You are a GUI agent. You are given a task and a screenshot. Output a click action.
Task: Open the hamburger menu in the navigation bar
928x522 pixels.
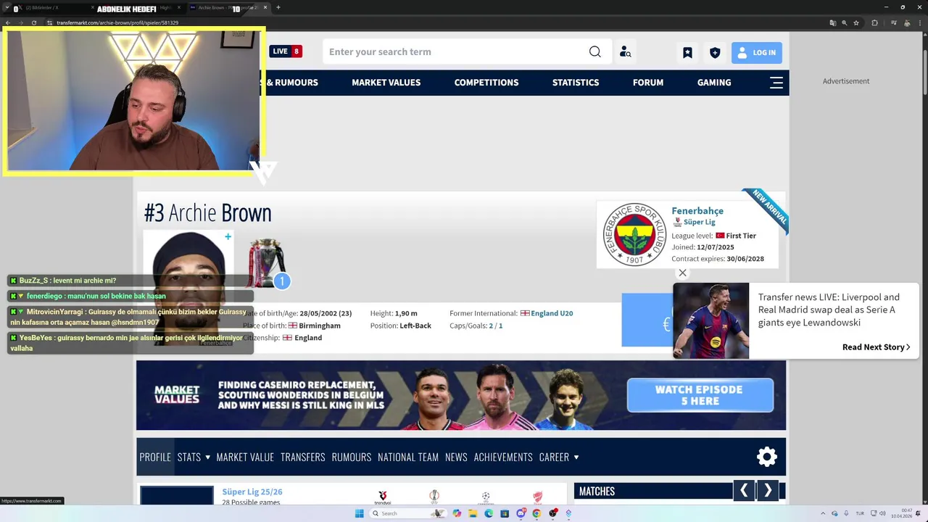[776, 83]
